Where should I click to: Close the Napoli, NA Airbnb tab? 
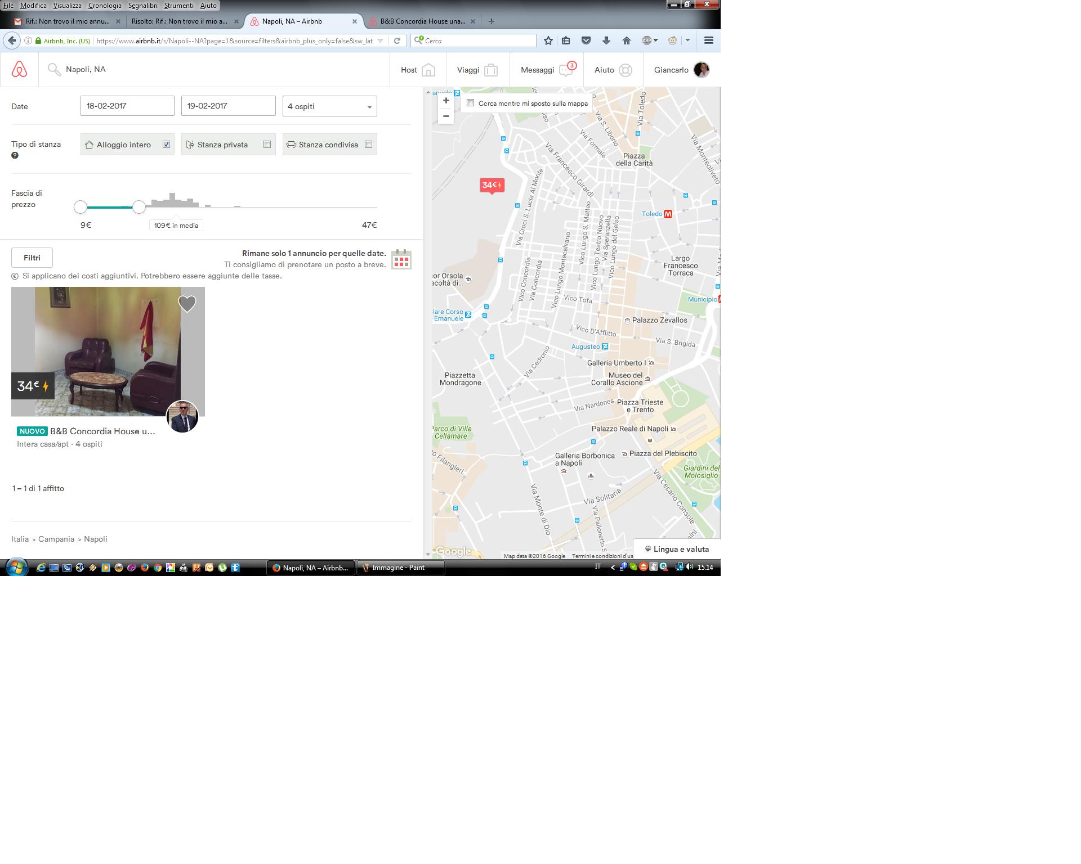point(354,21)
